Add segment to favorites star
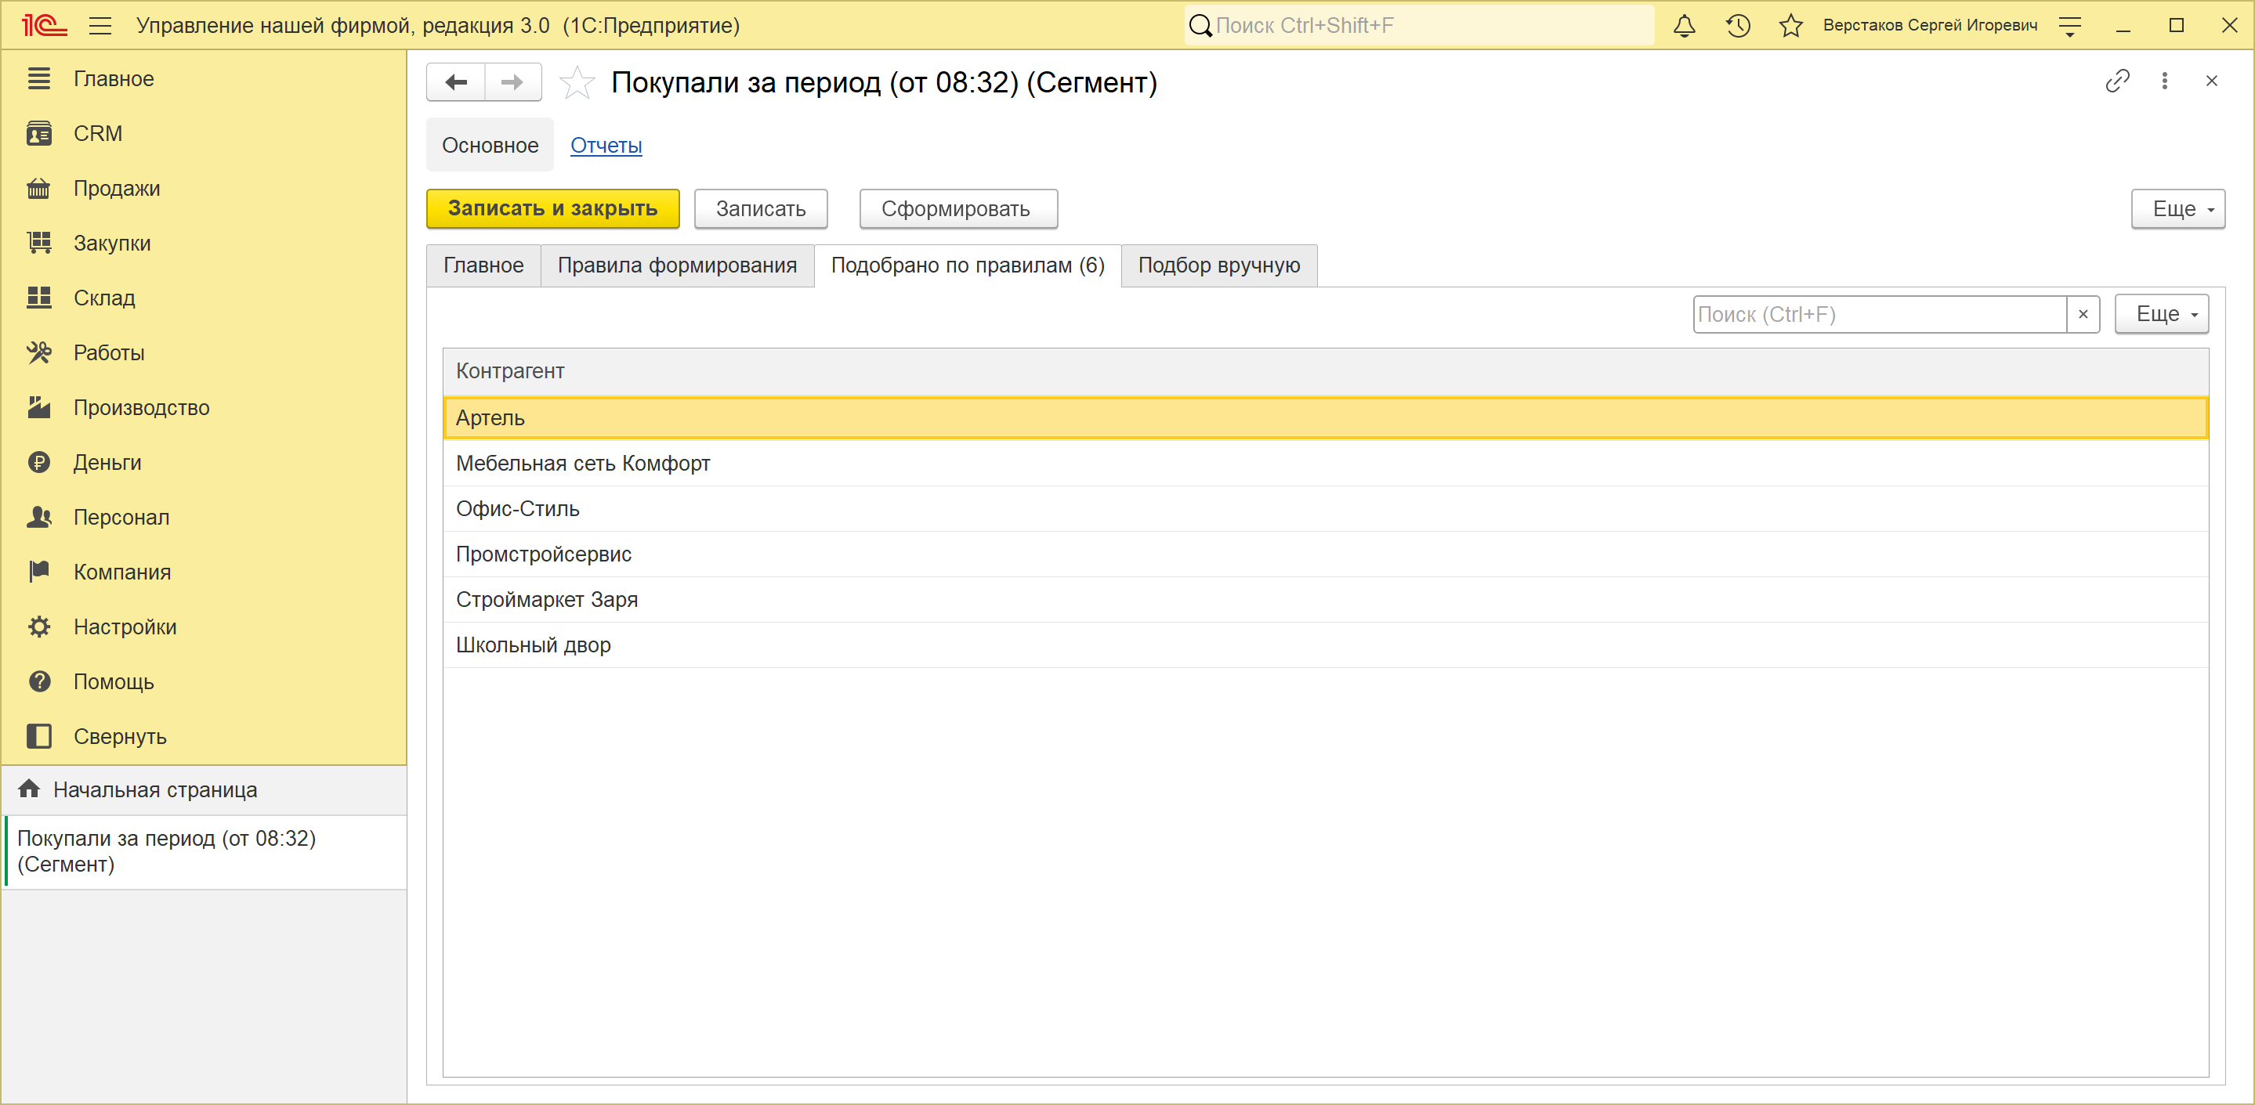Screen dimensions: 2255x1105 point(577,82)
